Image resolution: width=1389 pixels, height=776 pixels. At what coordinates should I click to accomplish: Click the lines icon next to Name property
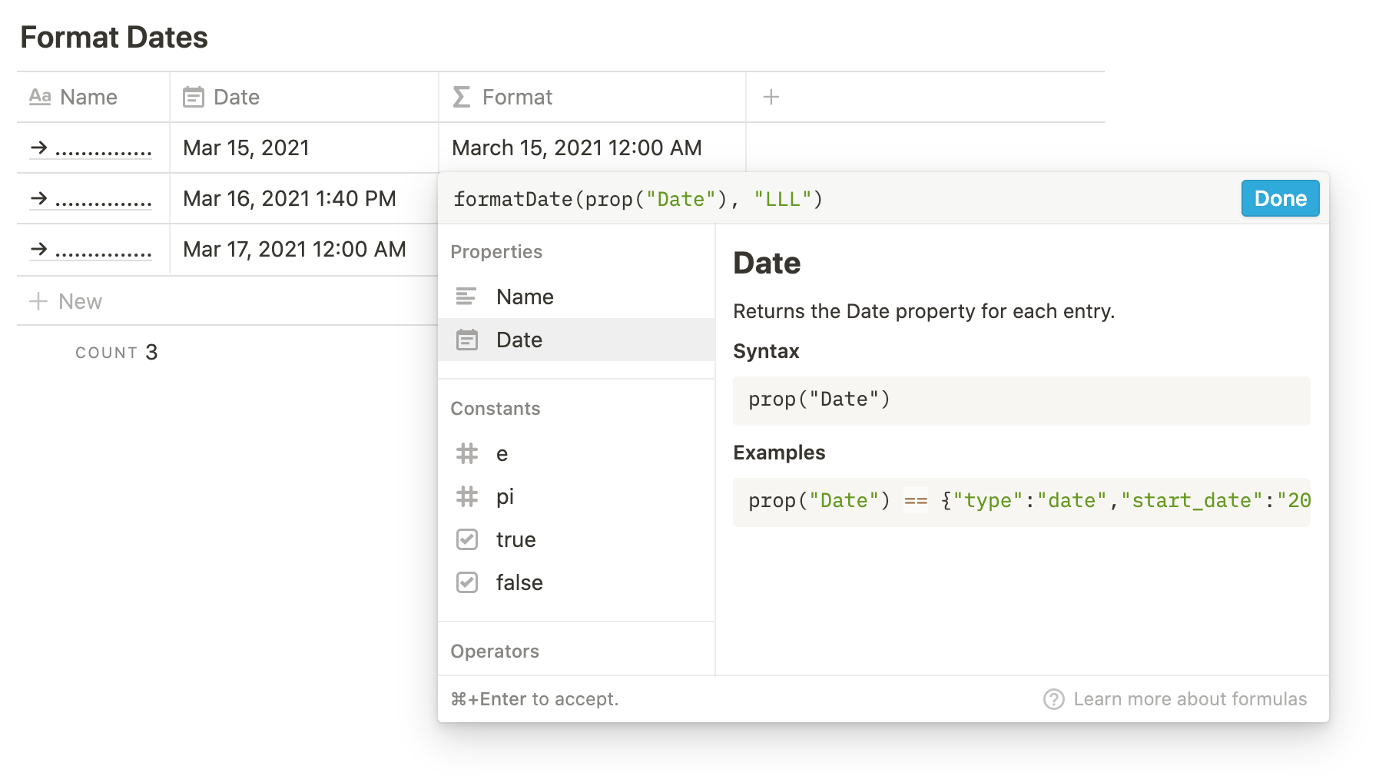[x=466, y=297]
